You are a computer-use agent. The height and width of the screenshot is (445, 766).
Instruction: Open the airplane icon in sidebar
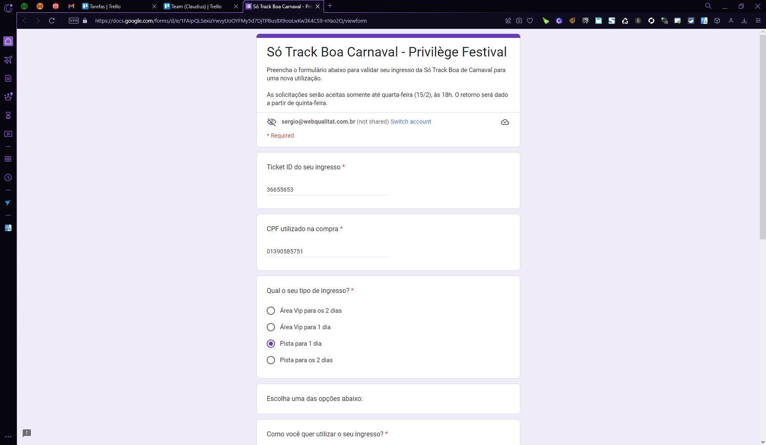click(x=8, y=60)
